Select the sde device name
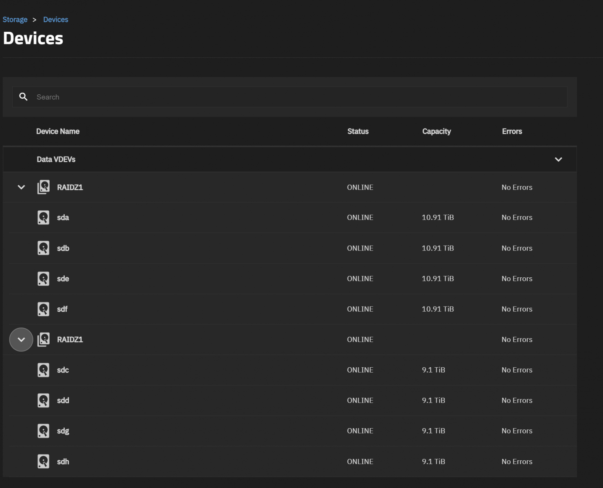This screenshot has height=488, width=603. coord(63,279)
